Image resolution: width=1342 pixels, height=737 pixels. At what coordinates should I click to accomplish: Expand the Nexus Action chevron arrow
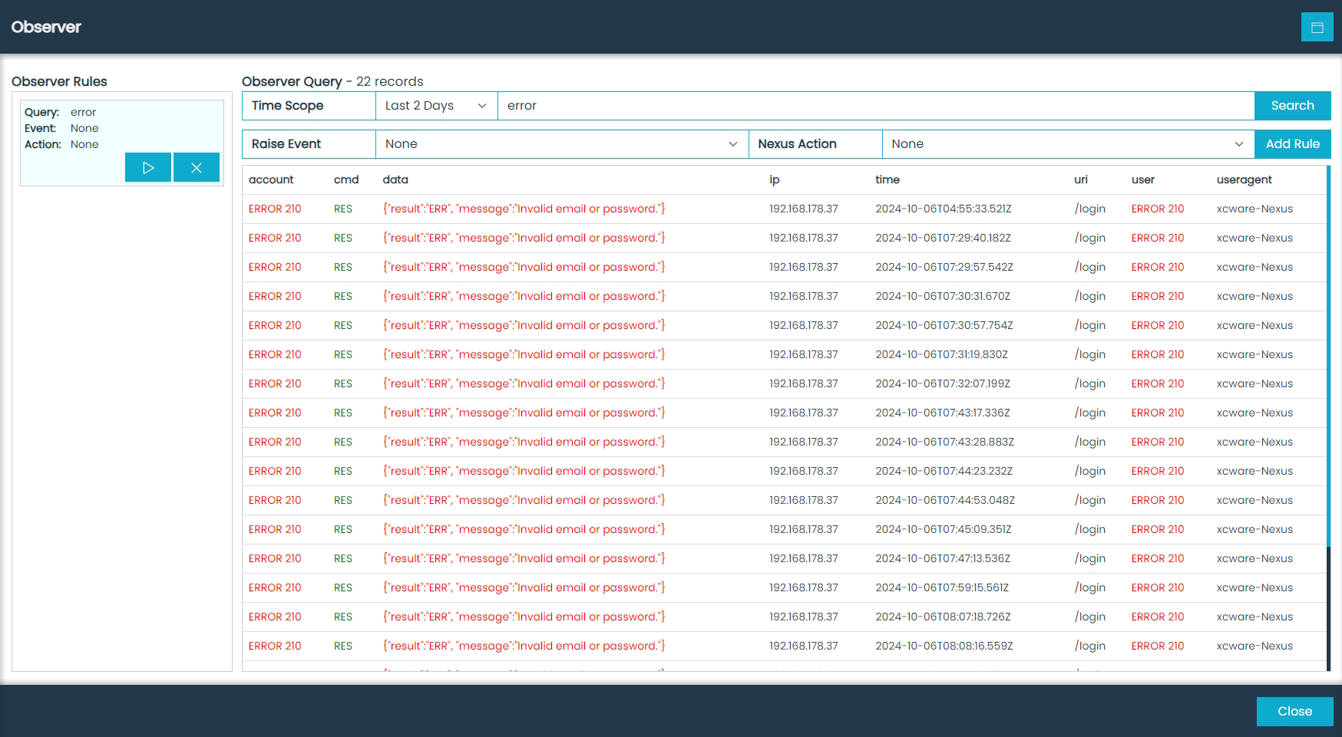point(1238,143)
